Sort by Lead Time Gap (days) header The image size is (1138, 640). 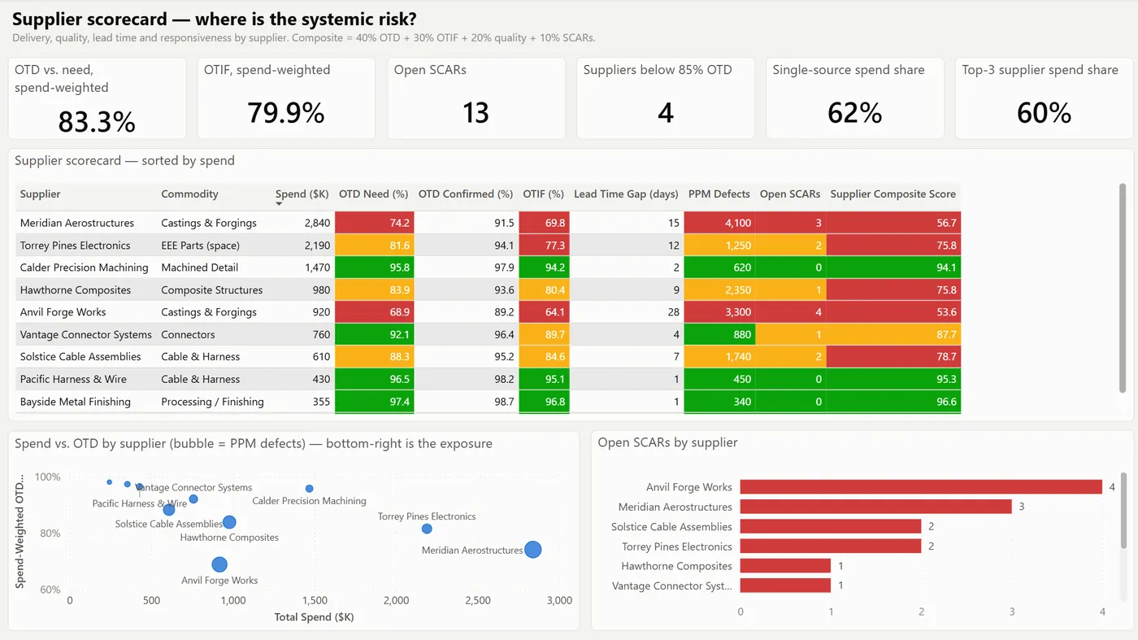point(626,194)
